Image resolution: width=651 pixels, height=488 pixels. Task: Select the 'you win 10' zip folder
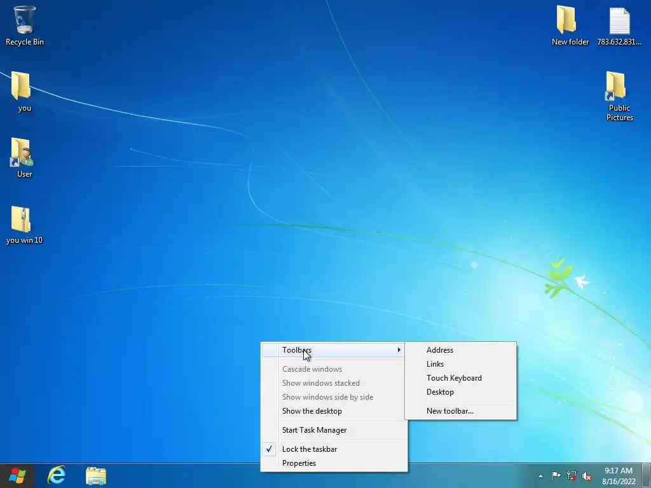[x=25, y=224]
